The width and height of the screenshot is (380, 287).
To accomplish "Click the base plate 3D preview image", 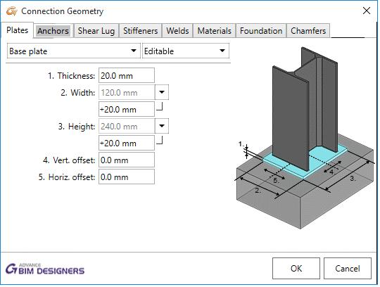I will (x=305, y=138).
